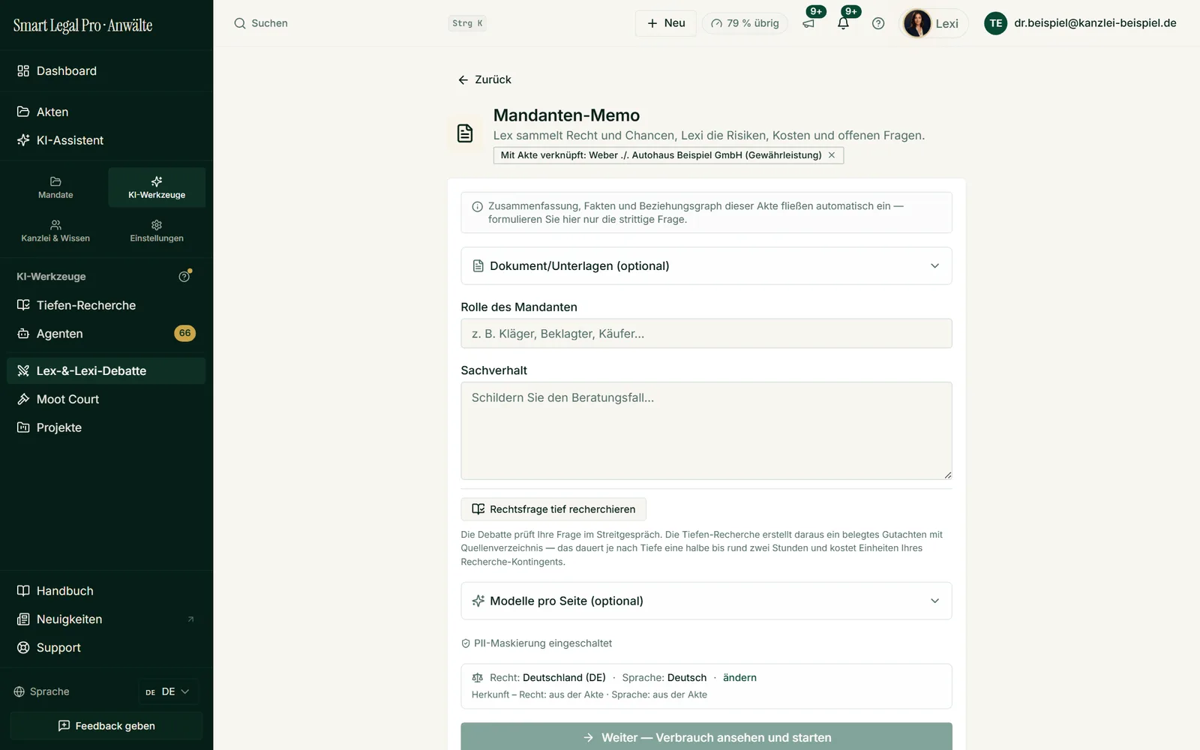1200x750 pixels.
Task: Click the globe icon next to Sprache
Action: [x=19, y=691]
